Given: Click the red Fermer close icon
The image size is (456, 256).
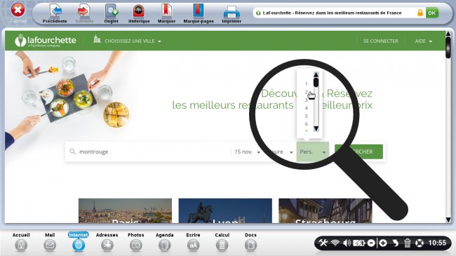Looking at the screenshot, I should coord(18,11).
